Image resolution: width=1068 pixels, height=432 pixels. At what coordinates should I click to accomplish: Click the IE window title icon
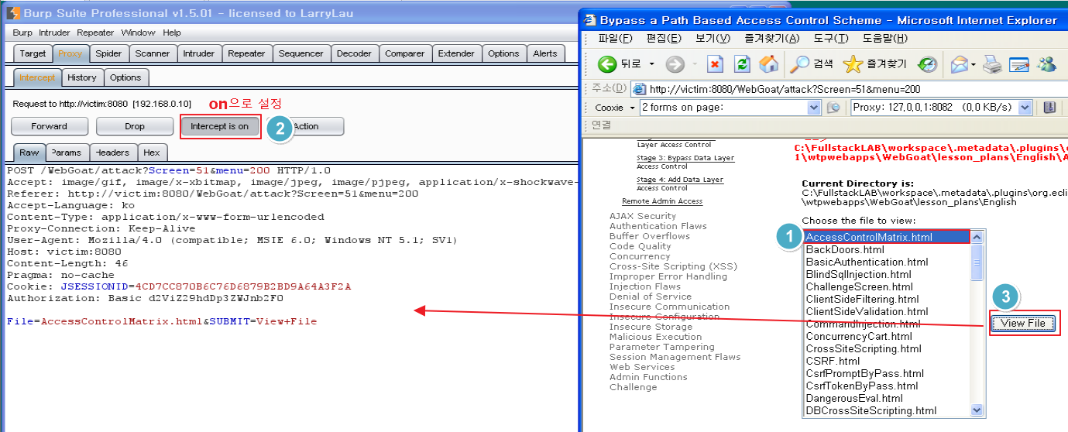click(589, 19)
